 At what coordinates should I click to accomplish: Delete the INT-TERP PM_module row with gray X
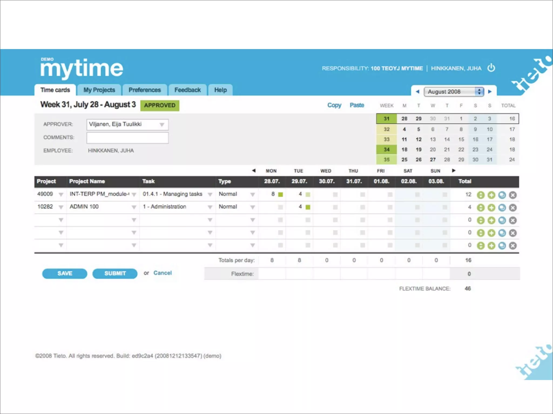click(512, 195)
